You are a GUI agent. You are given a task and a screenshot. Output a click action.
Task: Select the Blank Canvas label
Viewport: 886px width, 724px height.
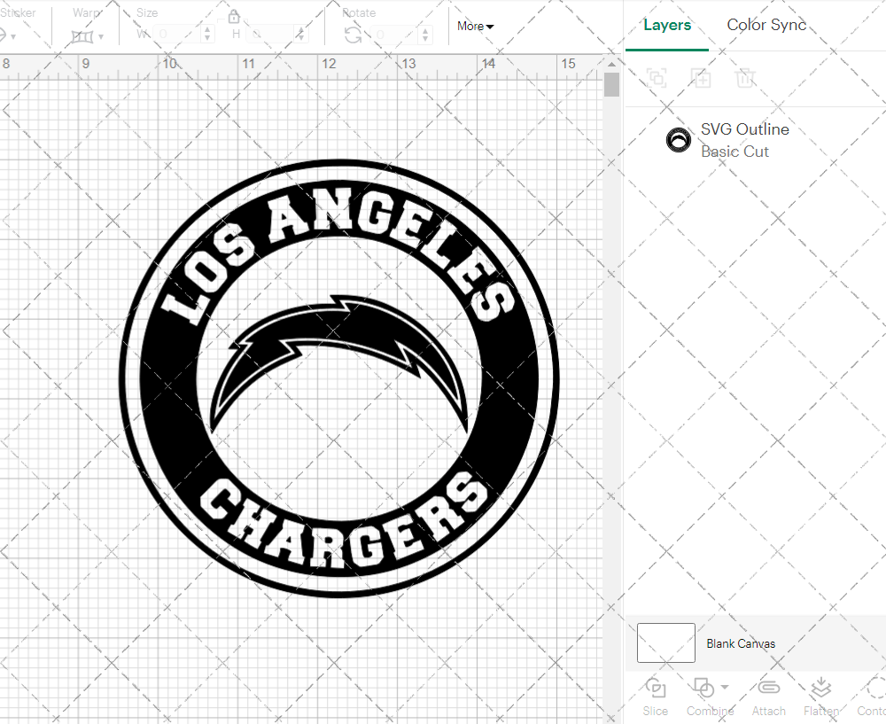point(740,643)
